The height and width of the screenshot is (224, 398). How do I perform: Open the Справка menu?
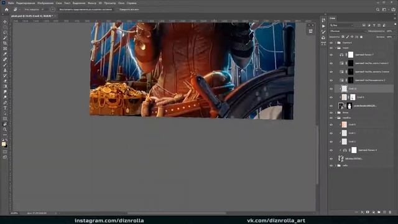(131, 3)
